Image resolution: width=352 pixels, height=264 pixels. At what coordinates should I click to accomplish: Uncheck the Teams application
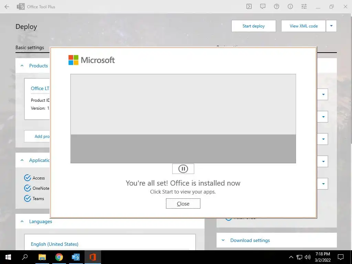(x=27, y=198)
